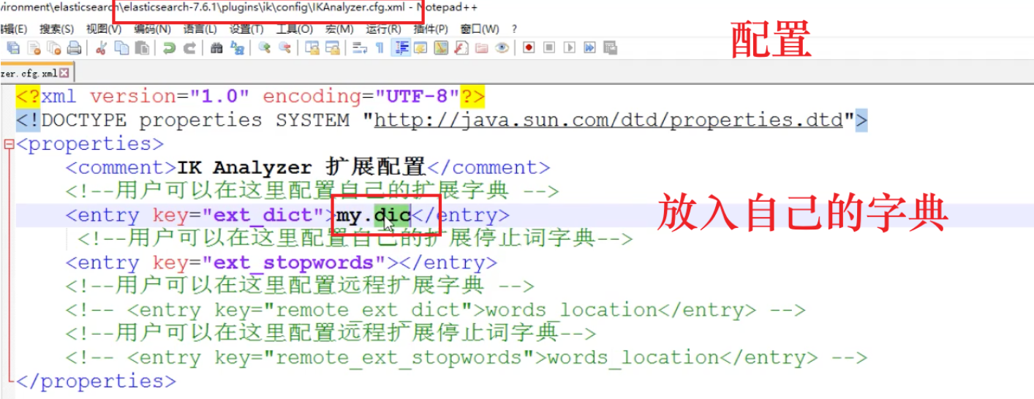Click the IK Analyzer 扩展配置 comment text
1034x399 pixels.
pyautogui.click(x=301, y=167)
